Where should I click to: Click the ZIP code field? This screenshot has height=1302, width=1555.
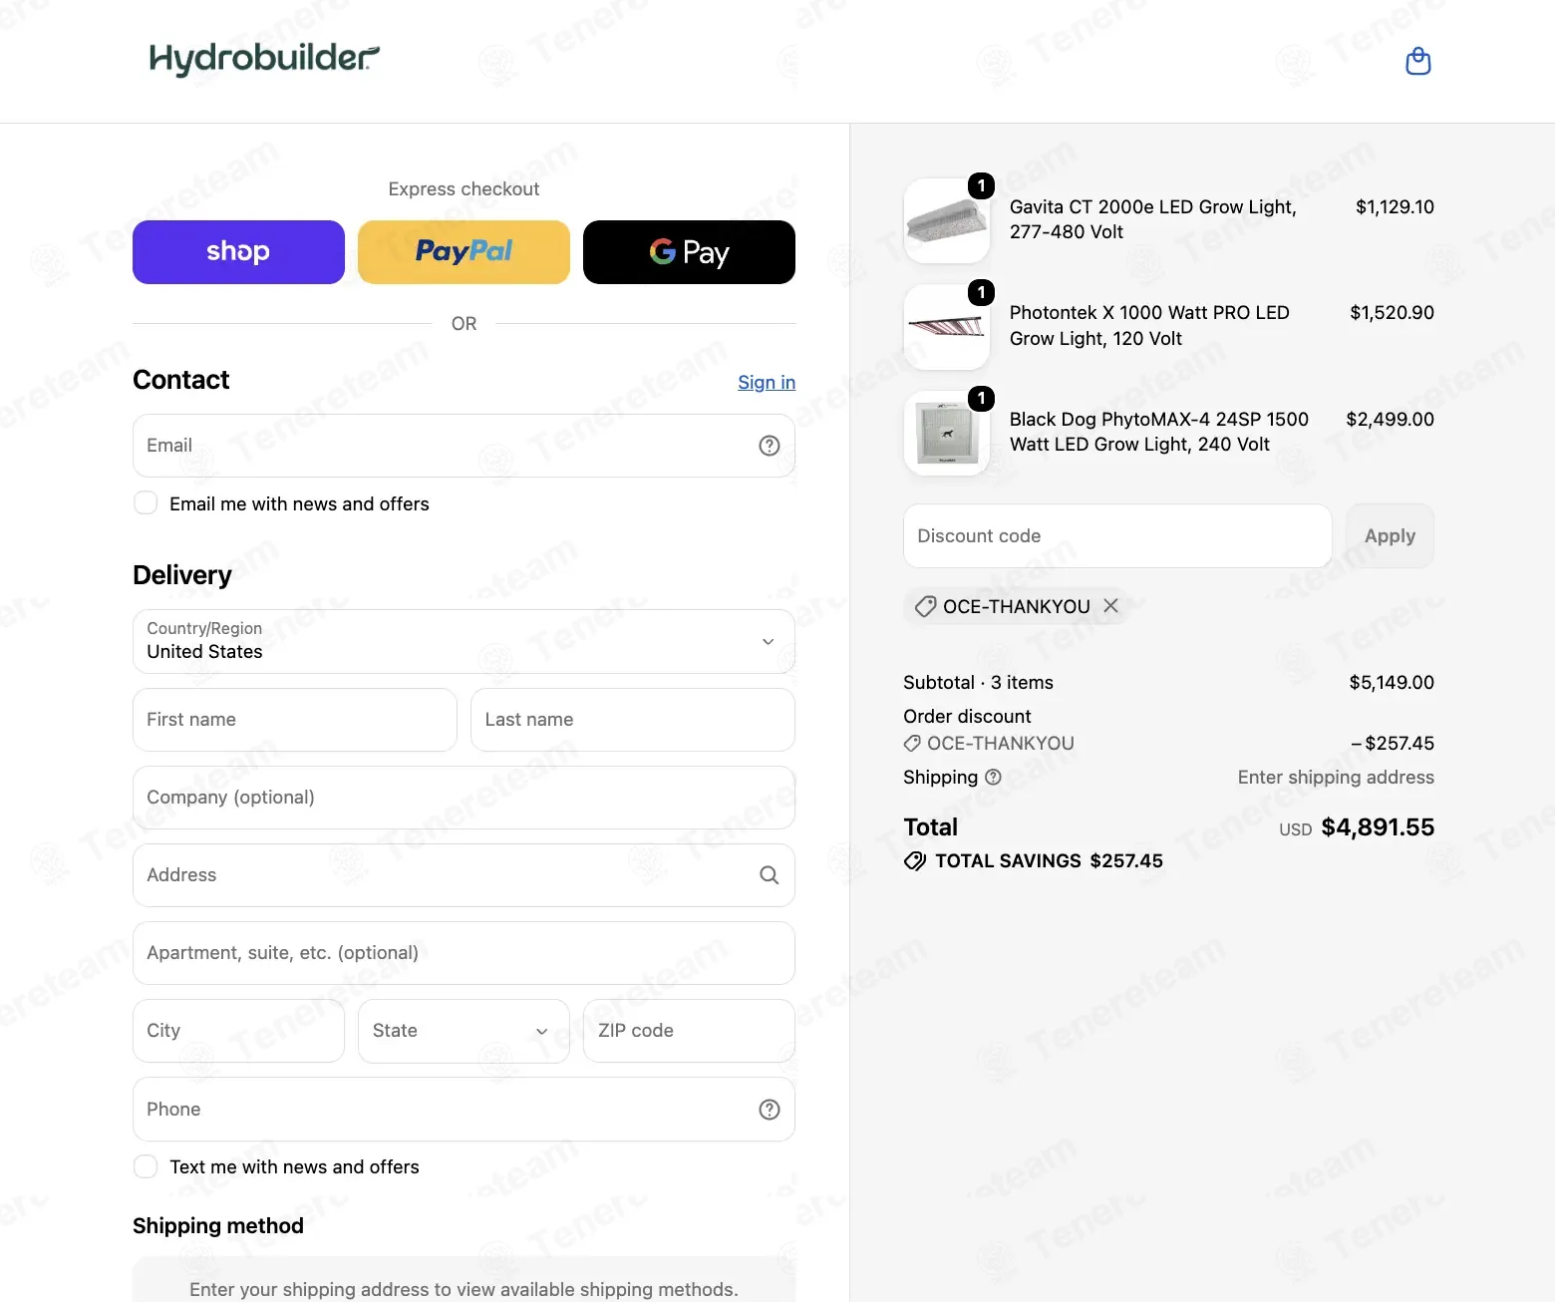click(689, 1031)
